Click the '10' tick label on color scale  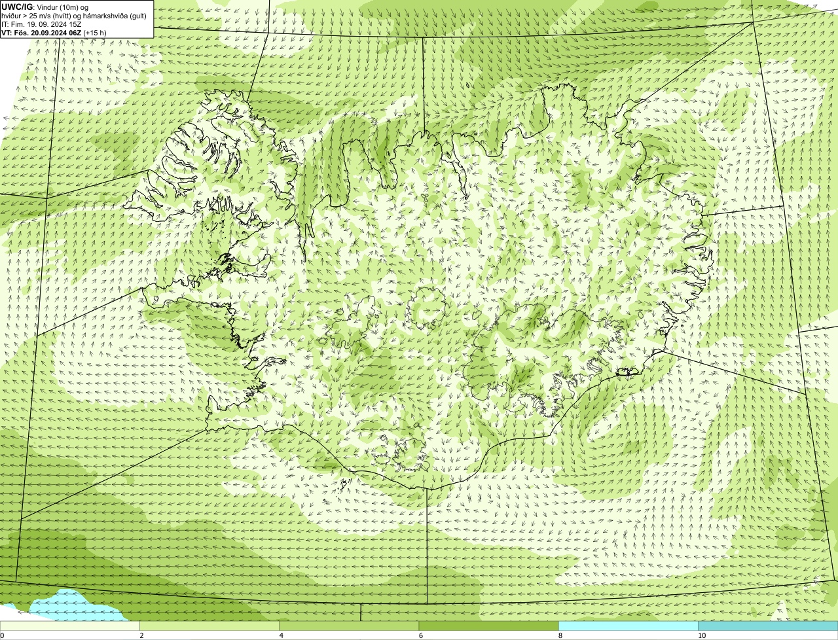coord(702,635)
